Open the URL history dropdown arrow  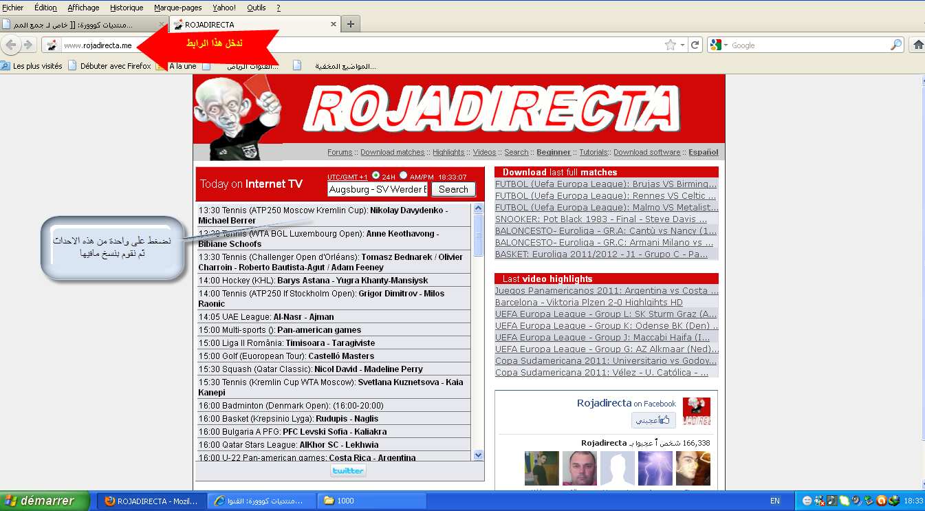click(x=682, y=45)
